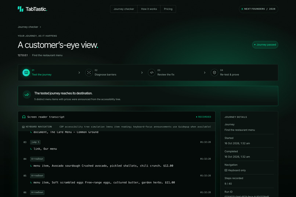Image resolution: width=296 pixels, height=197 pixels.
Task: Click the TabTastic logo icon
Action: [21, 9]
